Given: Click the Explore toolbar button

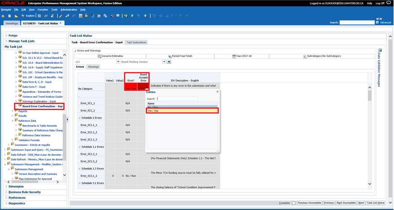Looking at the screenshot, I should (28, 16).
